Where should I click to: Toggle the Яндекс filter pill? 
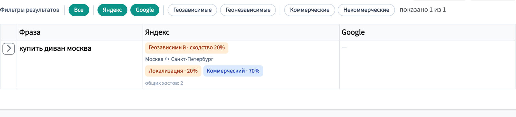[x=112, y=10]
